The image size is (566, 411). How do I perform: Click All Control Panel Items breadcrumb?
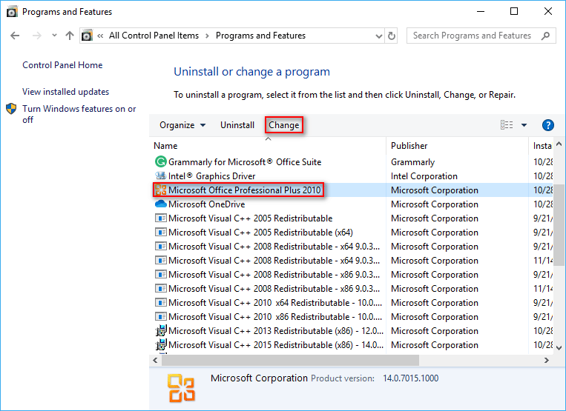point(154,36)
